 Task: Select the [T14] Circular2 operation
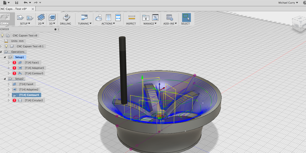coord(34,100)
